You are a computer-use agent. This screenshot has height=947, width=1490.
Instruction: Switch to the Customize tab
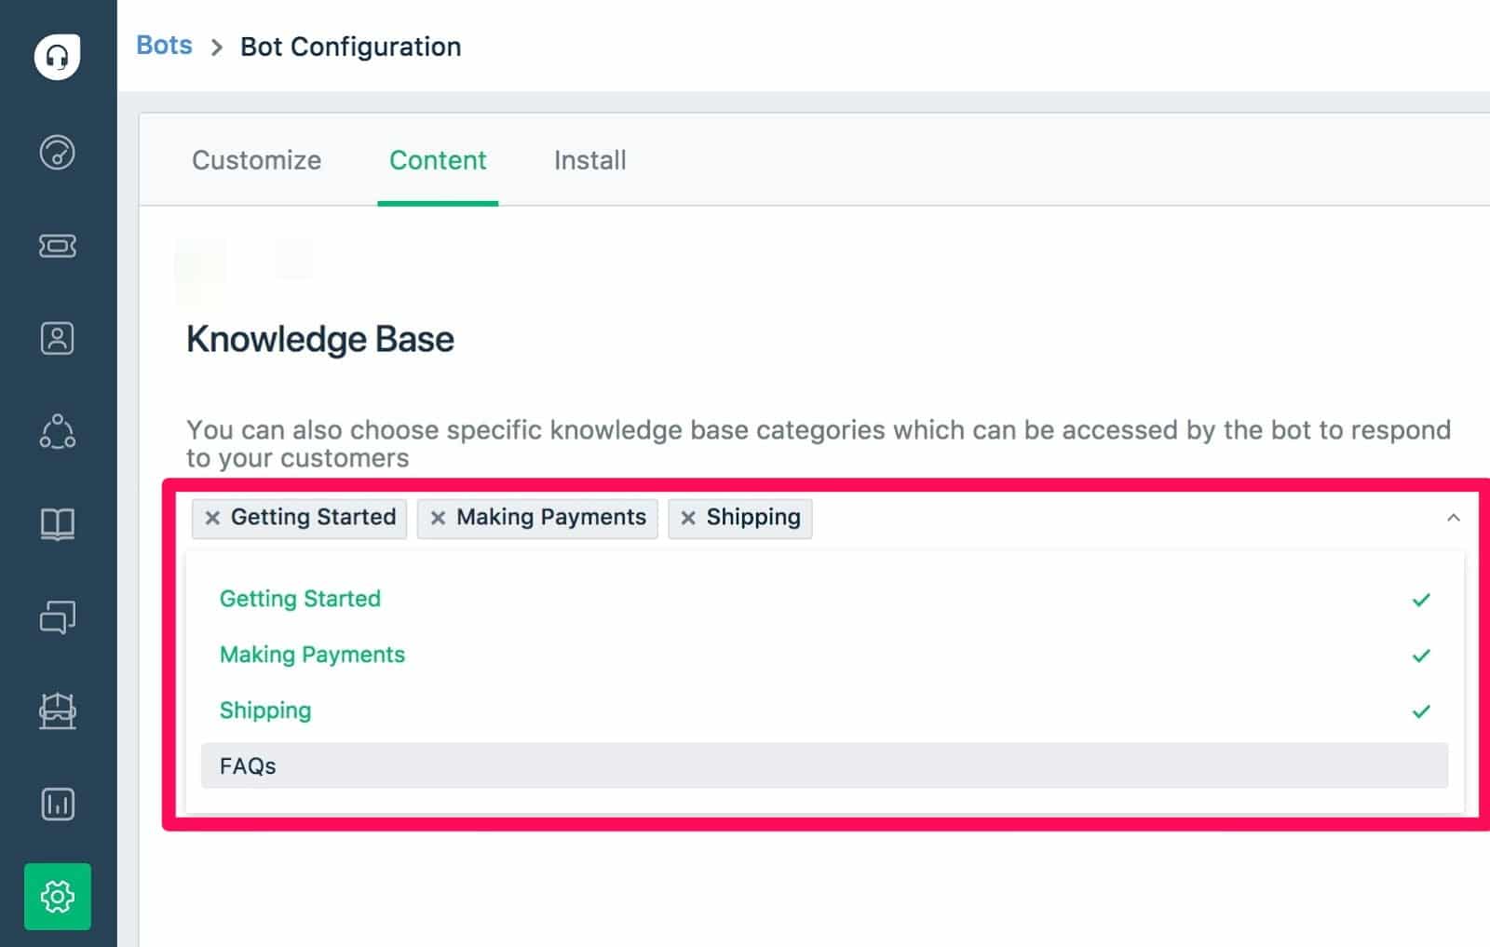[256, 160]
